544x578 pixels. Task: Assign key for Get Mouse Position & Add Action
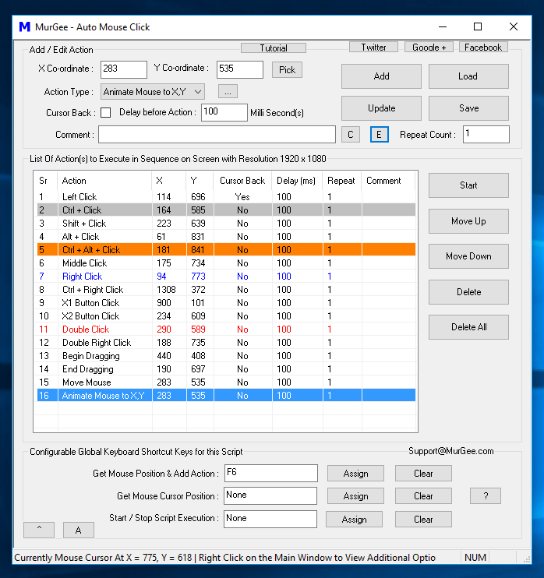(355, 474)
